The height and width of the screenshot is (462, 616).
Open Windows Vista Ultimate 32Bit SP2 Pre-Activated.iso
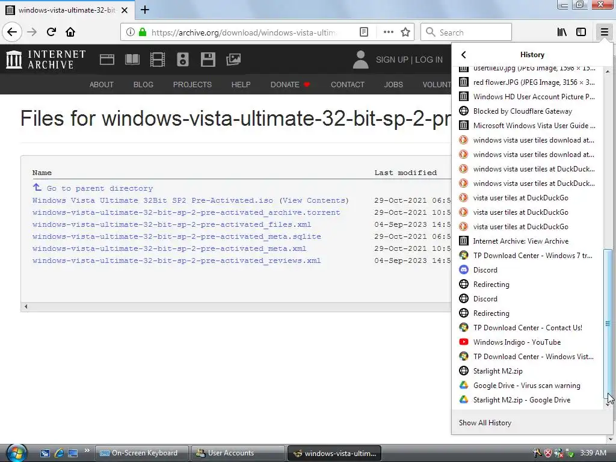pos(153,200)
